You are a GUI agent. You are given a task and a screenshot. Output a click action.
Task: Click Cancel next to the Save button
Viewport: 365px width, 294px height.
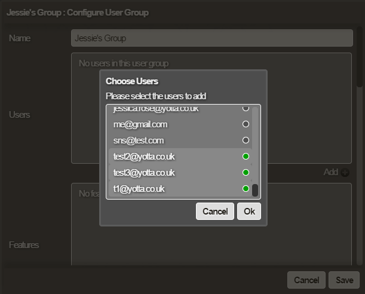click(306, 280)
